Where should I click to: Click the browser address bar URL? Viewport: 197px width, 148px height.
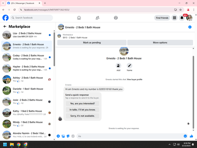(x=47, y=10)
